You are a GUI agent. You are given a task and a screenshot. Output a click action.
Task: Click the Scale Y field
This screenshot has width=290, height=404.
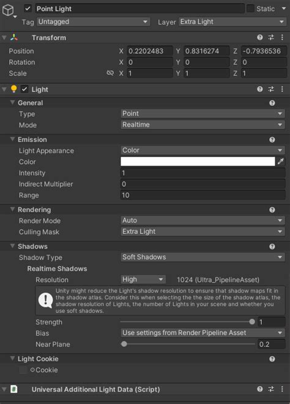(x=207, y=73)
